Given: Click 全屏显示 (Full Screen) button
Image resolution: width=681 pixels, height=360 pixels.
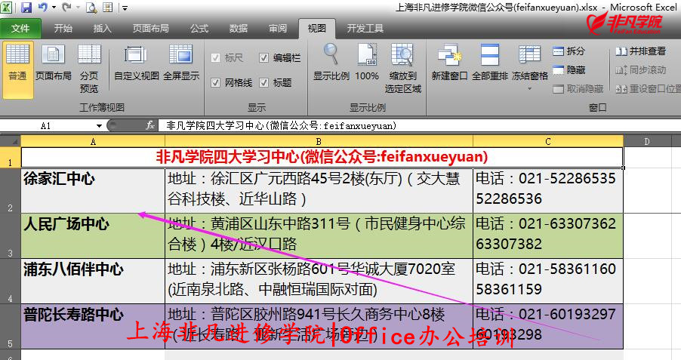Looking at the screenshot, I should 181,63.
